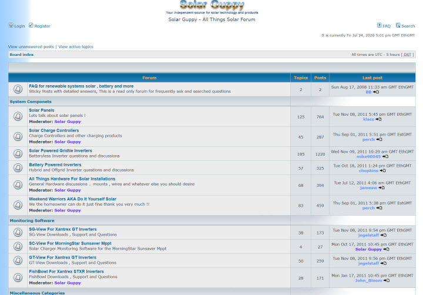Open latest post icon next to jamesw
423x295 pixels.
pos(381,188)
